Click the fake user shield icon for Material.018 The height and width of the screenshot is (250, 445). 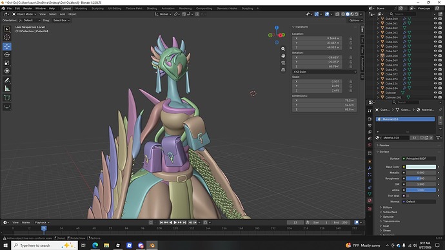[422, 138]
